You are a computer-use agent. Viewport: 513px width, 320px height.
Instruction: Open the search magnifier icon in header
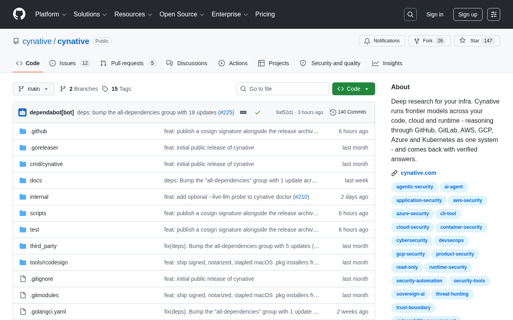click(x=410, y=14)
